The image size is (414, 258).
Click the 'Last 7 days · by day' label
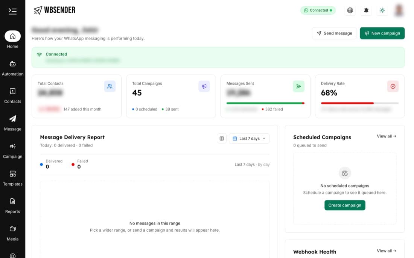(x=252, y=164)
